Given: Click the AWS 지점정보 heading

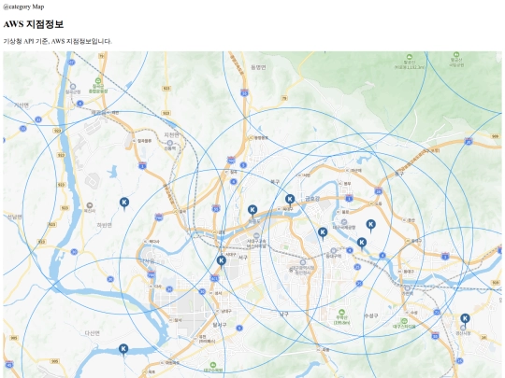Looking at the screenshot, I should click(x=33, y=24).
